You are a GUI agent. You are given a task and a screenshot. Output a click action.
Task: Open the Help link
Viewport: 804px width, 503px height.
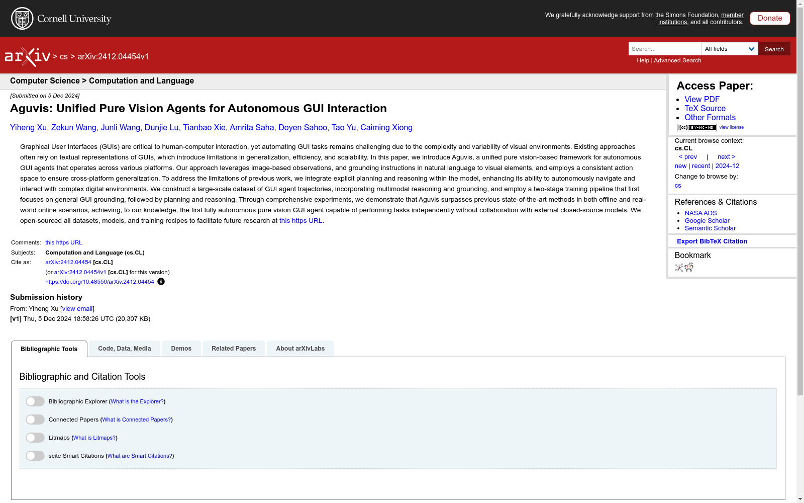(x=643, y=60)
